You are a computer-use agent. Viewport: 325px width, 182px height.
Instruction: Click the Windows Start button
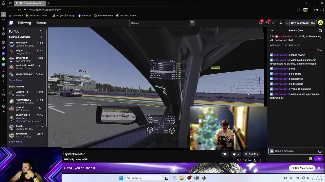point(121,178)
